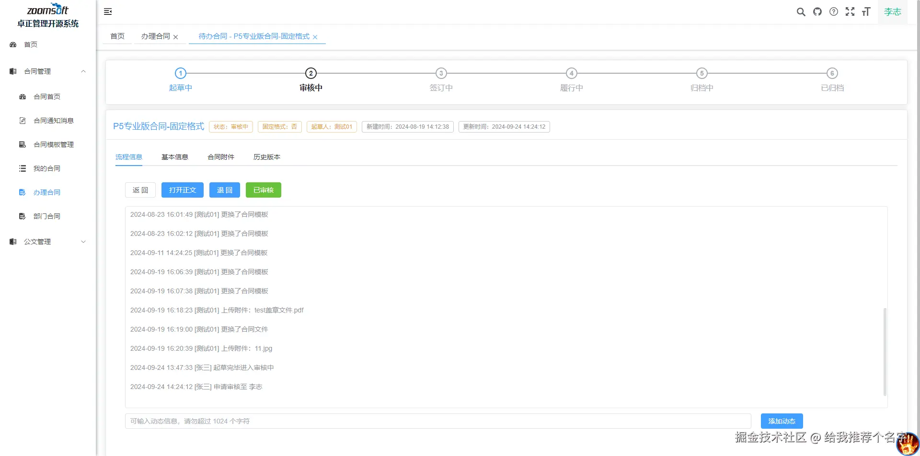Open 合同通知消息 in the sidebar
The height and width of the screenshot is (456, 920).
tap(54, 121)
